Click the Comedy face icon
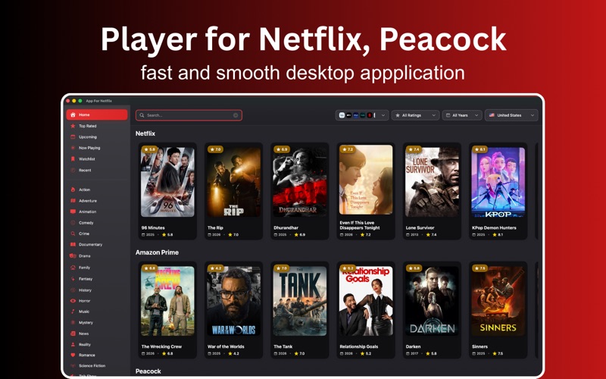This screenshot has width=606, height=379. [x=73, y=223]
